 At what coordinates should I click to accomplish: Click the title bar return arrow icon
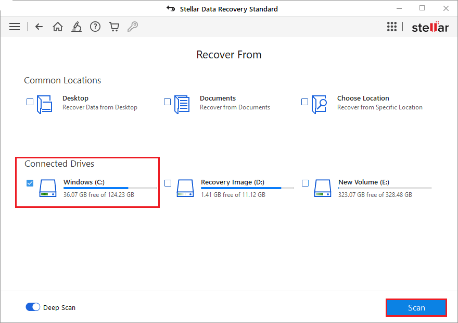(171, 9)
